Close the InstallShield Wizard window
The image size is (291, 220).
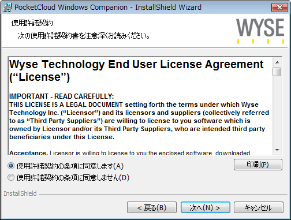279,8
